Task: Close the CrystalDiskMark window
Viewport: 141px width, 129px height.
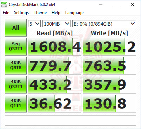Action: (x=133, y=5)
